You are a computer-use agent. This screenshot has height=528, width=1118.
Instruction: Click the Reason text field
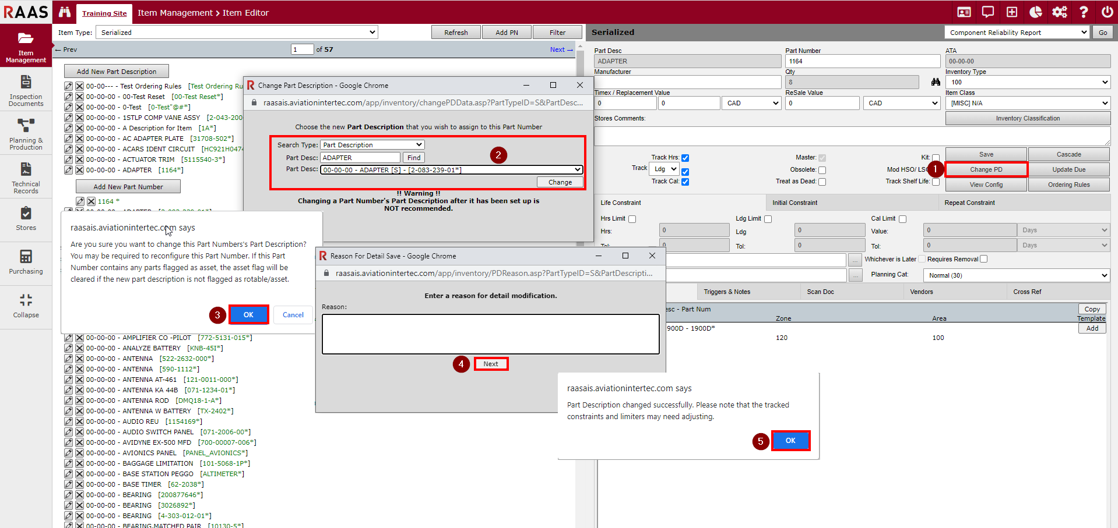coord(490,334)
